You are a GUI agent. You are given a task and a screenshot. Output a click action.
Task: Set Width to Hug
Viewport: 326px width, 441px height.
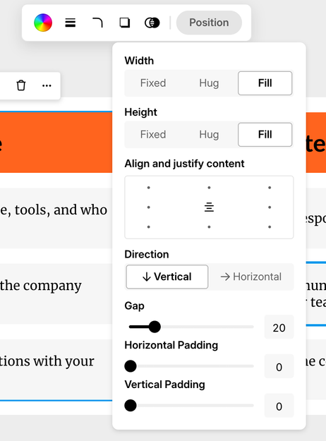tap(209, 83)
